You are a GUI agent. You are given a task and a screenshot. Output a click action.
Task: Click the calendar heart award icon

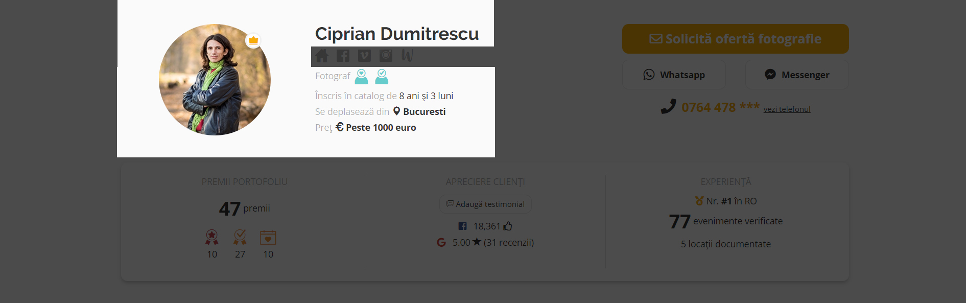tap(268, 237)
